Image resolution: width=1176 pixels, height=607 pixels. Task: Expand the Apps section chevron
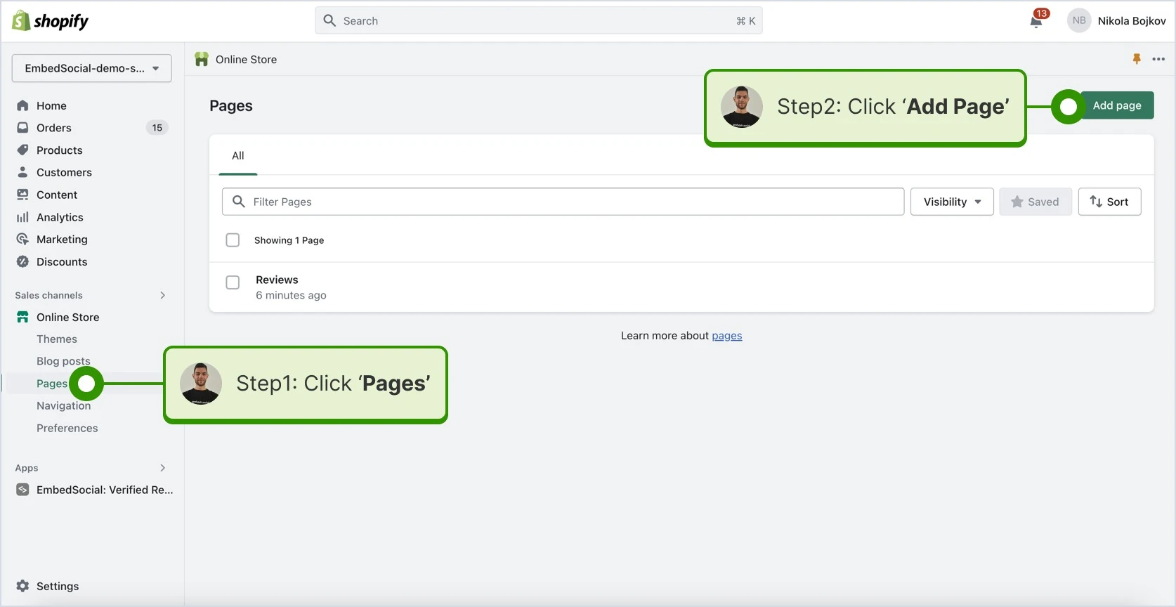pos(163,468)
